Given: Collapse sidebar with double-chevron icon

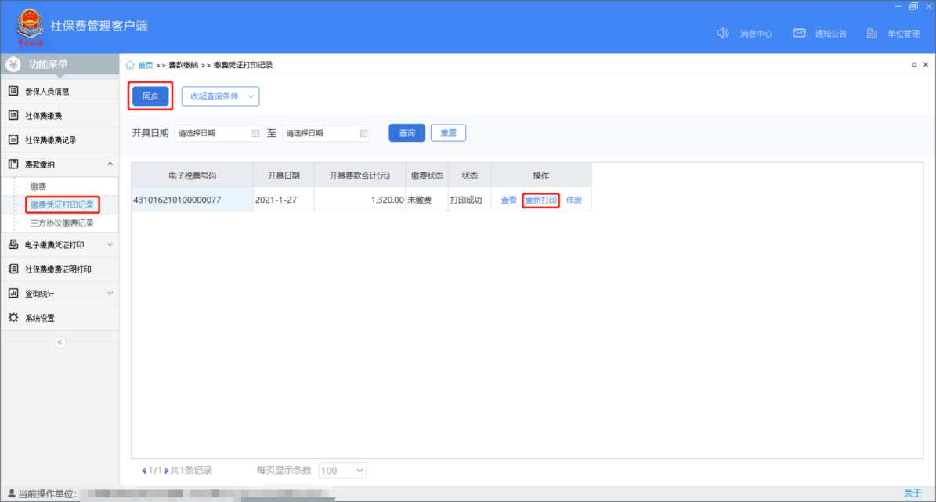Looking at the screenshot, I should 60,342.
